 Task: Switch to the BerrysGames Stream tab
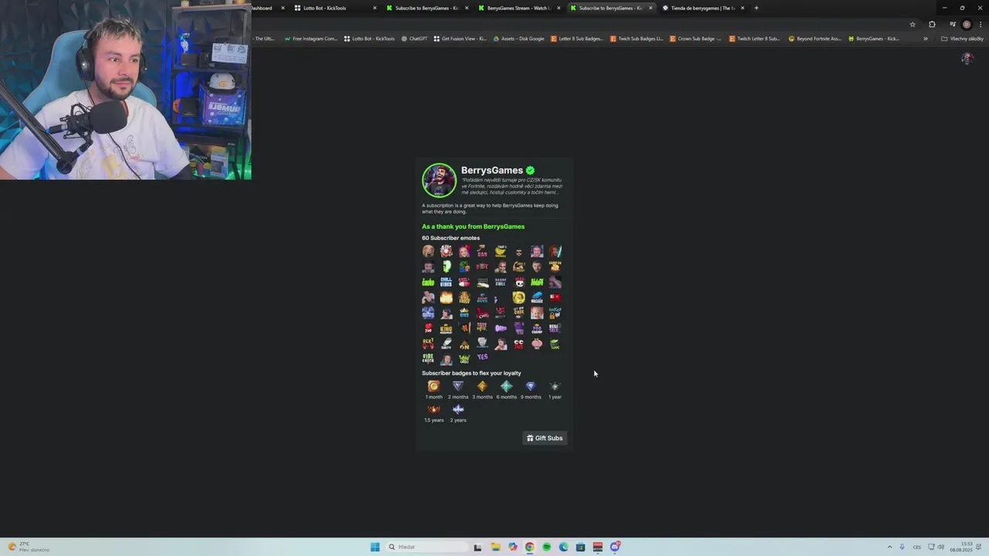coord(518,8)
